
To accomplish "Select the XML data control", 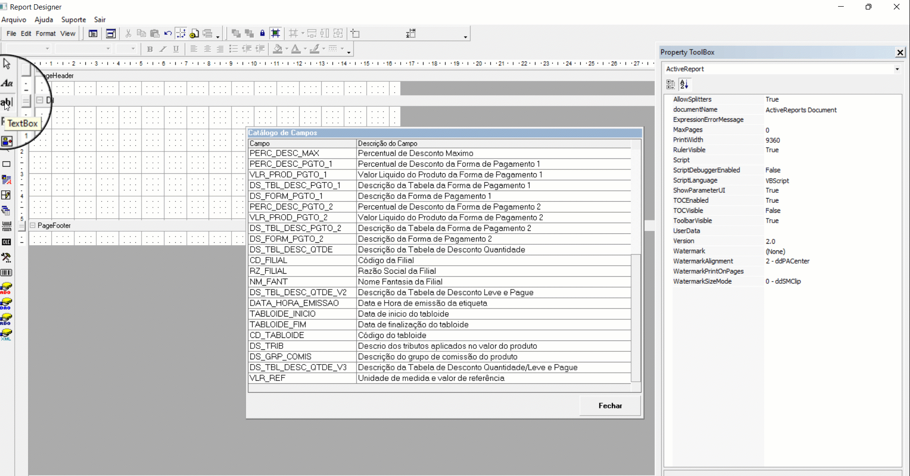I will pos(6,335).
